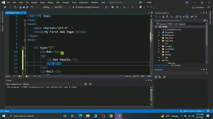Collapse the ul tag outline on line 11
Screen dimensions: 213x119
[x=25, y=56]
